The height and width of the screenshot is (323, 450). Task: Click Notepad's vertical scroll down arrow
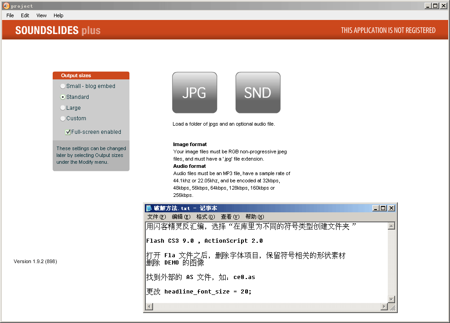point(391,299)
